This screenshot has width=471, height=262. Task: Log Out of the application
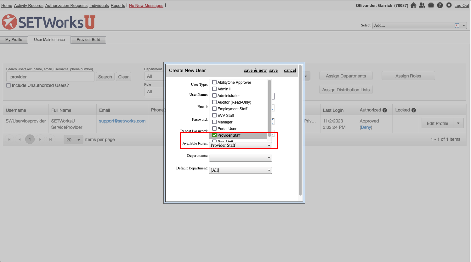tap(462, 6)
